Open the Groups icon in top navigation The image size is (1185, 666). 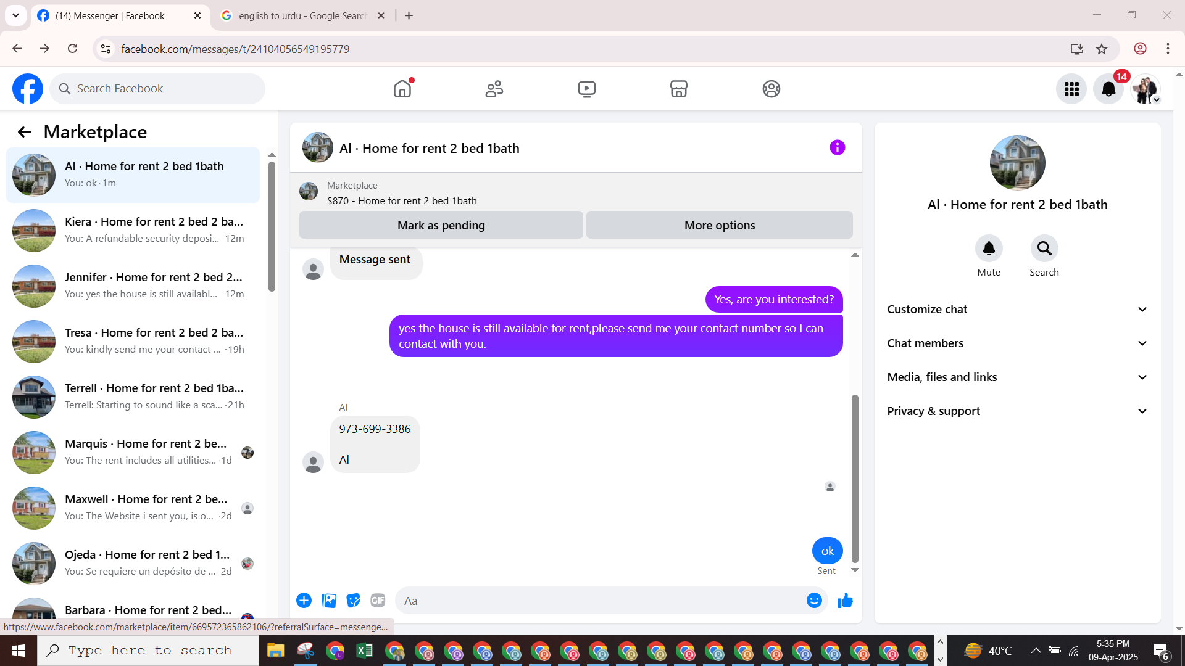(771, 89)
